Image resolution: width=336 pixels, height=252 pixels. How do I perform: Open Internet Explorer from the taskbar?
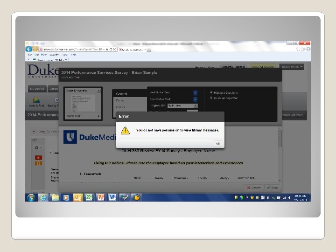click(43, 197)
